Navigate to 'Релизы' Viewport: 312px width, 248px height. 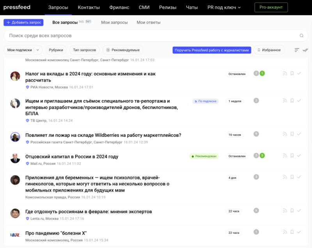point(168,7)
